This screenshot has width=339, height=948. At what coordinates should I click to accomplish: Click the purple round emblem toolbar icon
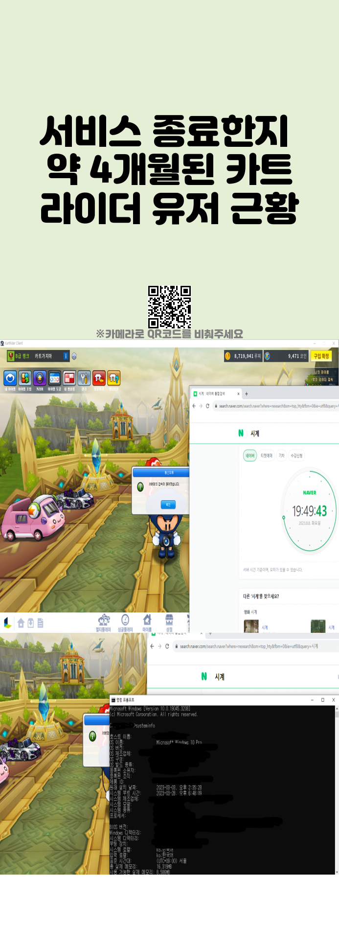[40, 378]
